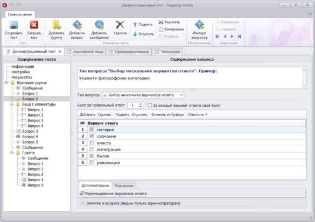Select Настройки in the test tree
The image size is (315, 222).
pos(20,72)
